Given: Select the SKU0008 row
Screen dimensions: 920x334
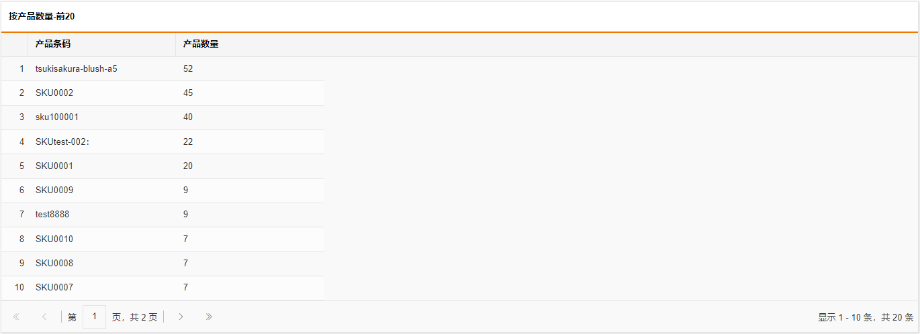Looking at the screenshot, I should (163, 263).
